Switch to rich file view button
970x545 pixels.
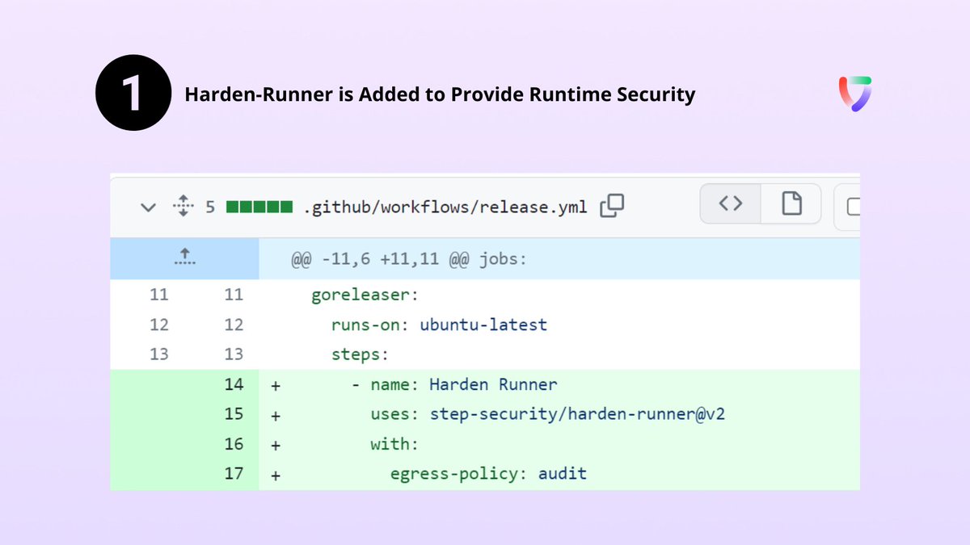click(x=791, y=205)
